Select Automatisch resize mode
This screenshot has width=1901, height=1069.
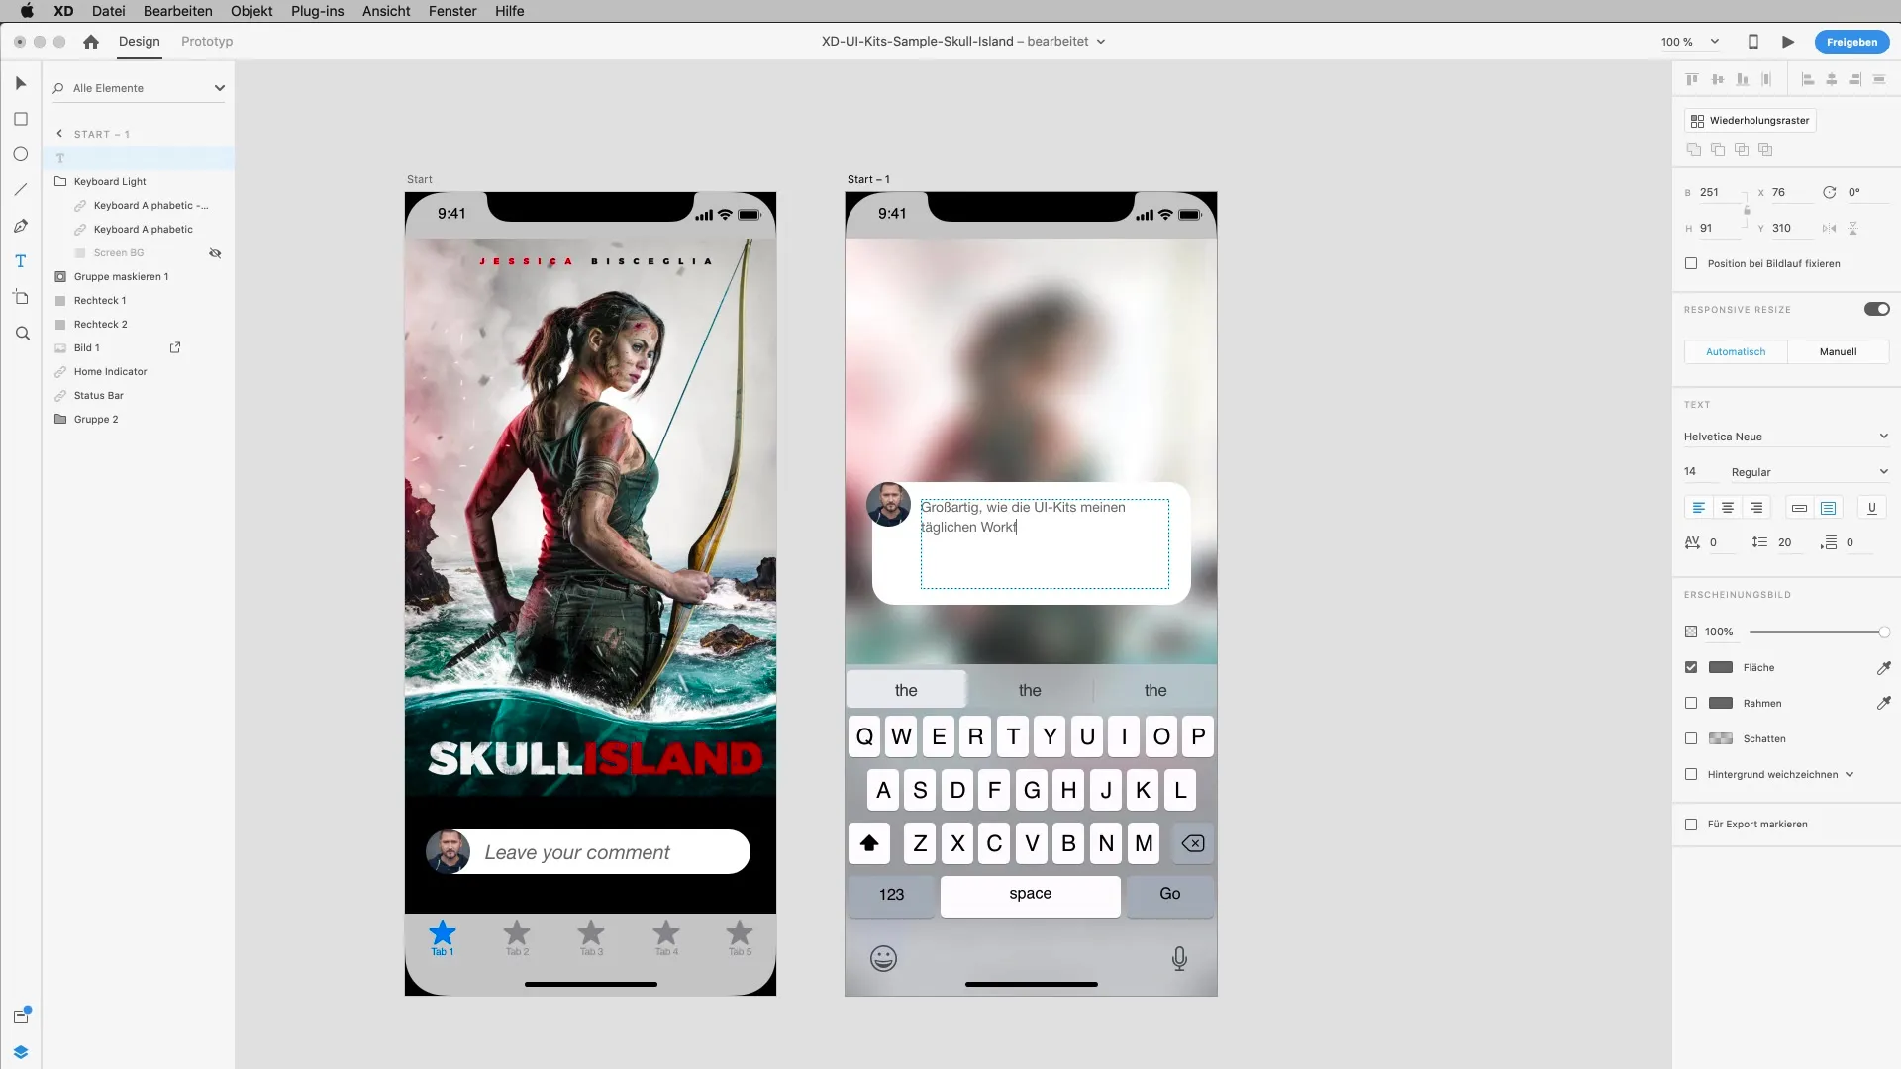(x=1736, y=352)
